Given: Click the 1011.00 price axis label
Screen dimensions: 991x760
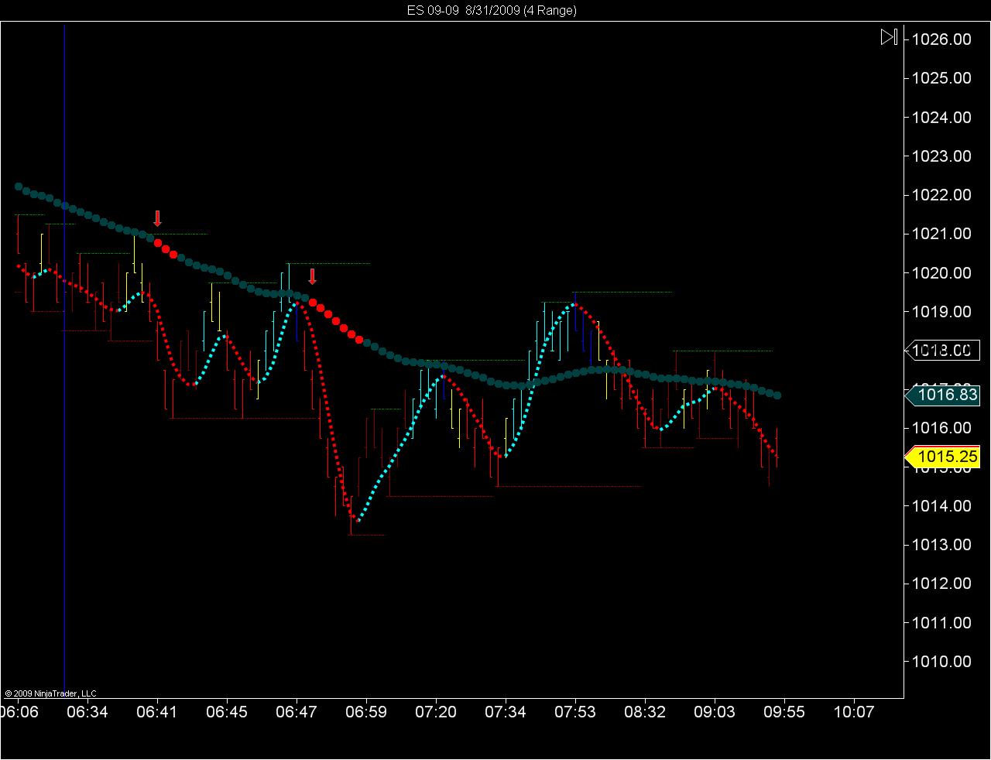Looking at the screenshot, I should (x=941, y=623).
